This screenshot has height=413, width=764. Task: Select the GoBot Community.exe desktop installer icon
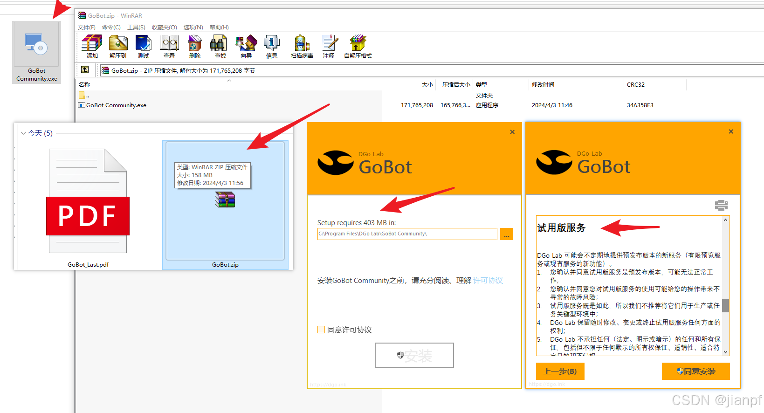[x=36, y=53]
